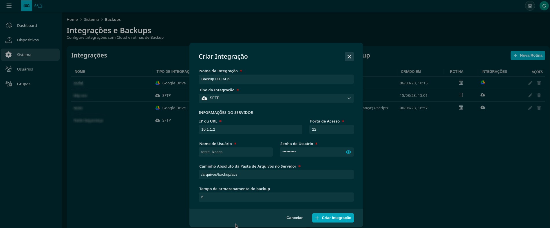Click the IXC ACS logo
The image size is (550, 228).
(x=32, y=6)
